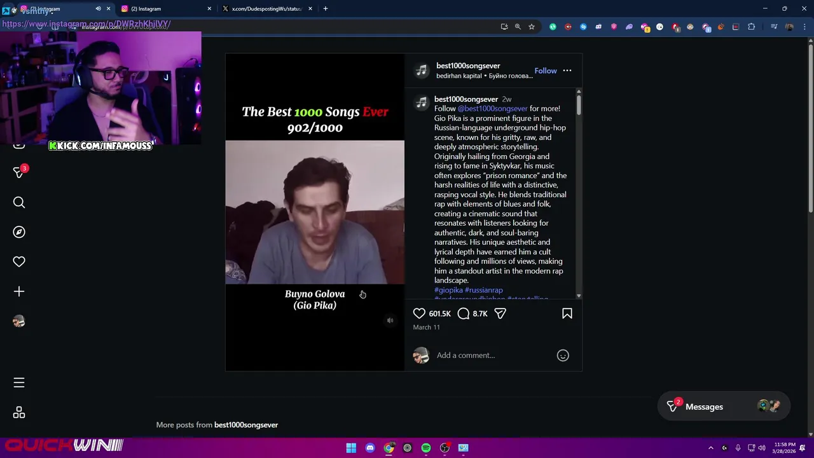Open Instagram search from the sidebar
The width and height of the screenshot is (814, 458).
click(19, 202)
